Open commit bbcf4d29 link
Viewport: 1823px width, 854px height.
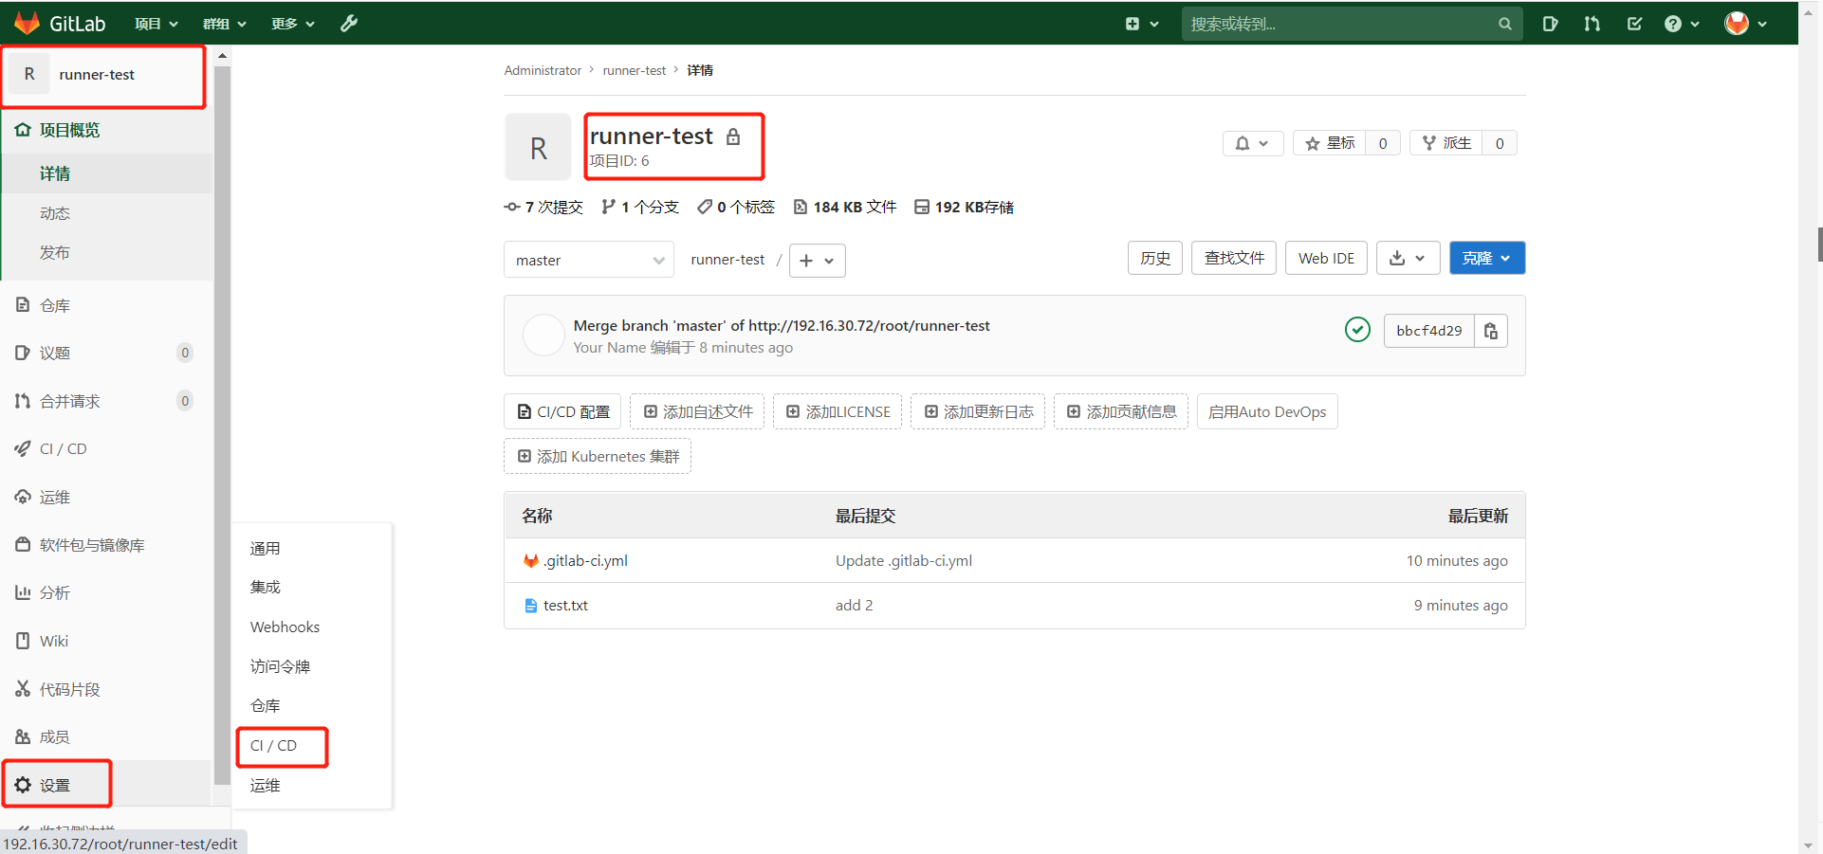1429,331
